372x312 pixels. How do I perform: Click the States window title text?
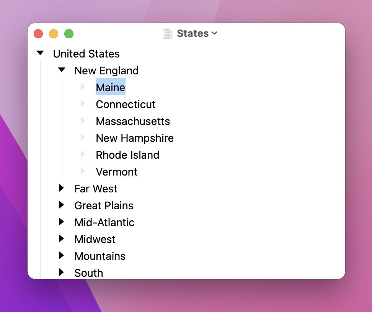pyautogui.click(x=193, y=33)
